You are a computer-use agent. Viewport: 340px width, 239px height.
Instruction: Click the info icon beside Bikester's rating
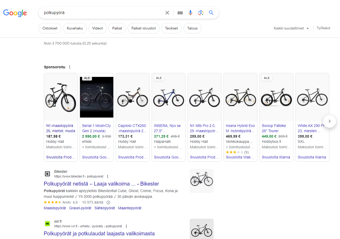[108, 202]
